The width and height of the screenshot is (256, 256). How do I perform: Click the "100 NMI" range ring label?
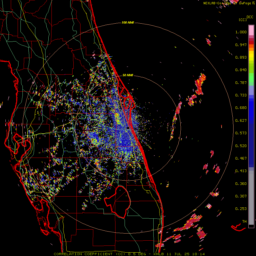(x=128, y=22)
